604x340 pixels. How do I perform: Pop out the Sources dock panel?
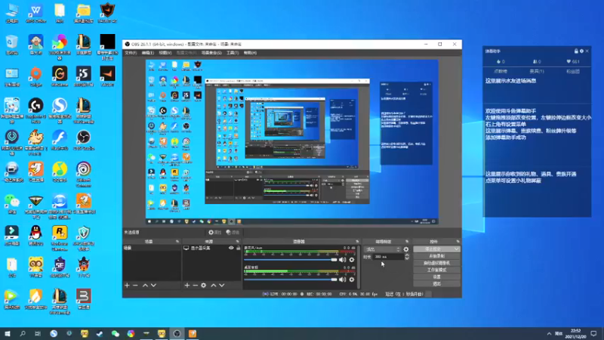tap(237, 242)
